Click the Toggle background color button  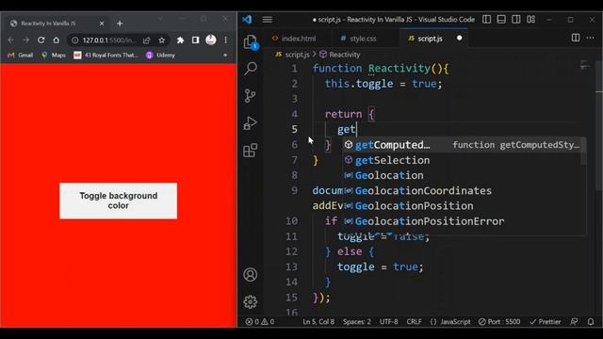pos(119,201)
